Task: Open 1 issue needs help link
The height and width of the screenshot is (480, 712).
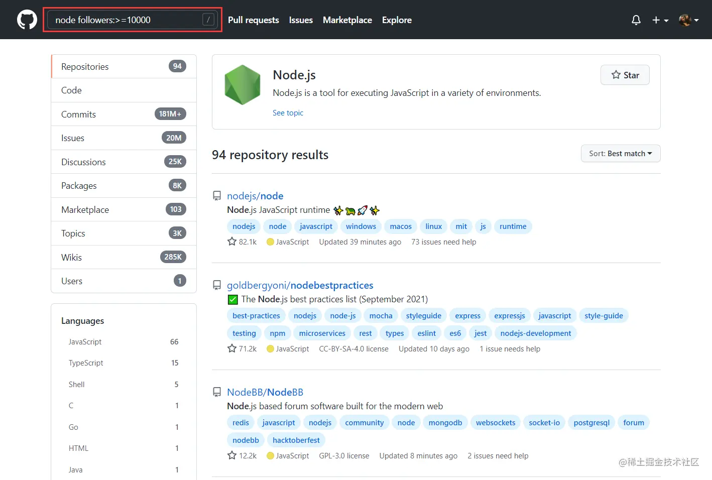Action: click(510, 349)
